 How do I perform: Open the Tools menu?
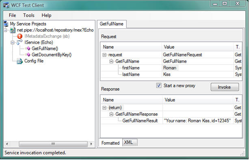tap(29, 15)
